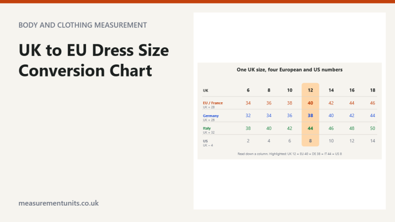Click Germany value 42 under UK 16
Viewport: 395px width, 222px height.
352,116
